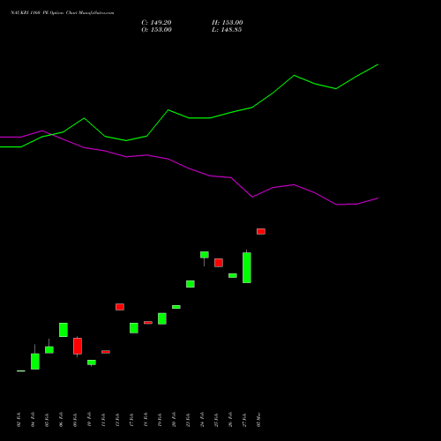Click the high value 'H: 153.00'
This screenshot has height=441, width=441.
tap(228, 23)
